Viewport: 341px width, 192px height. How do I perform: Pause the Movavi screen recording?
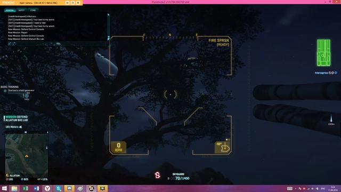(72, 3)
